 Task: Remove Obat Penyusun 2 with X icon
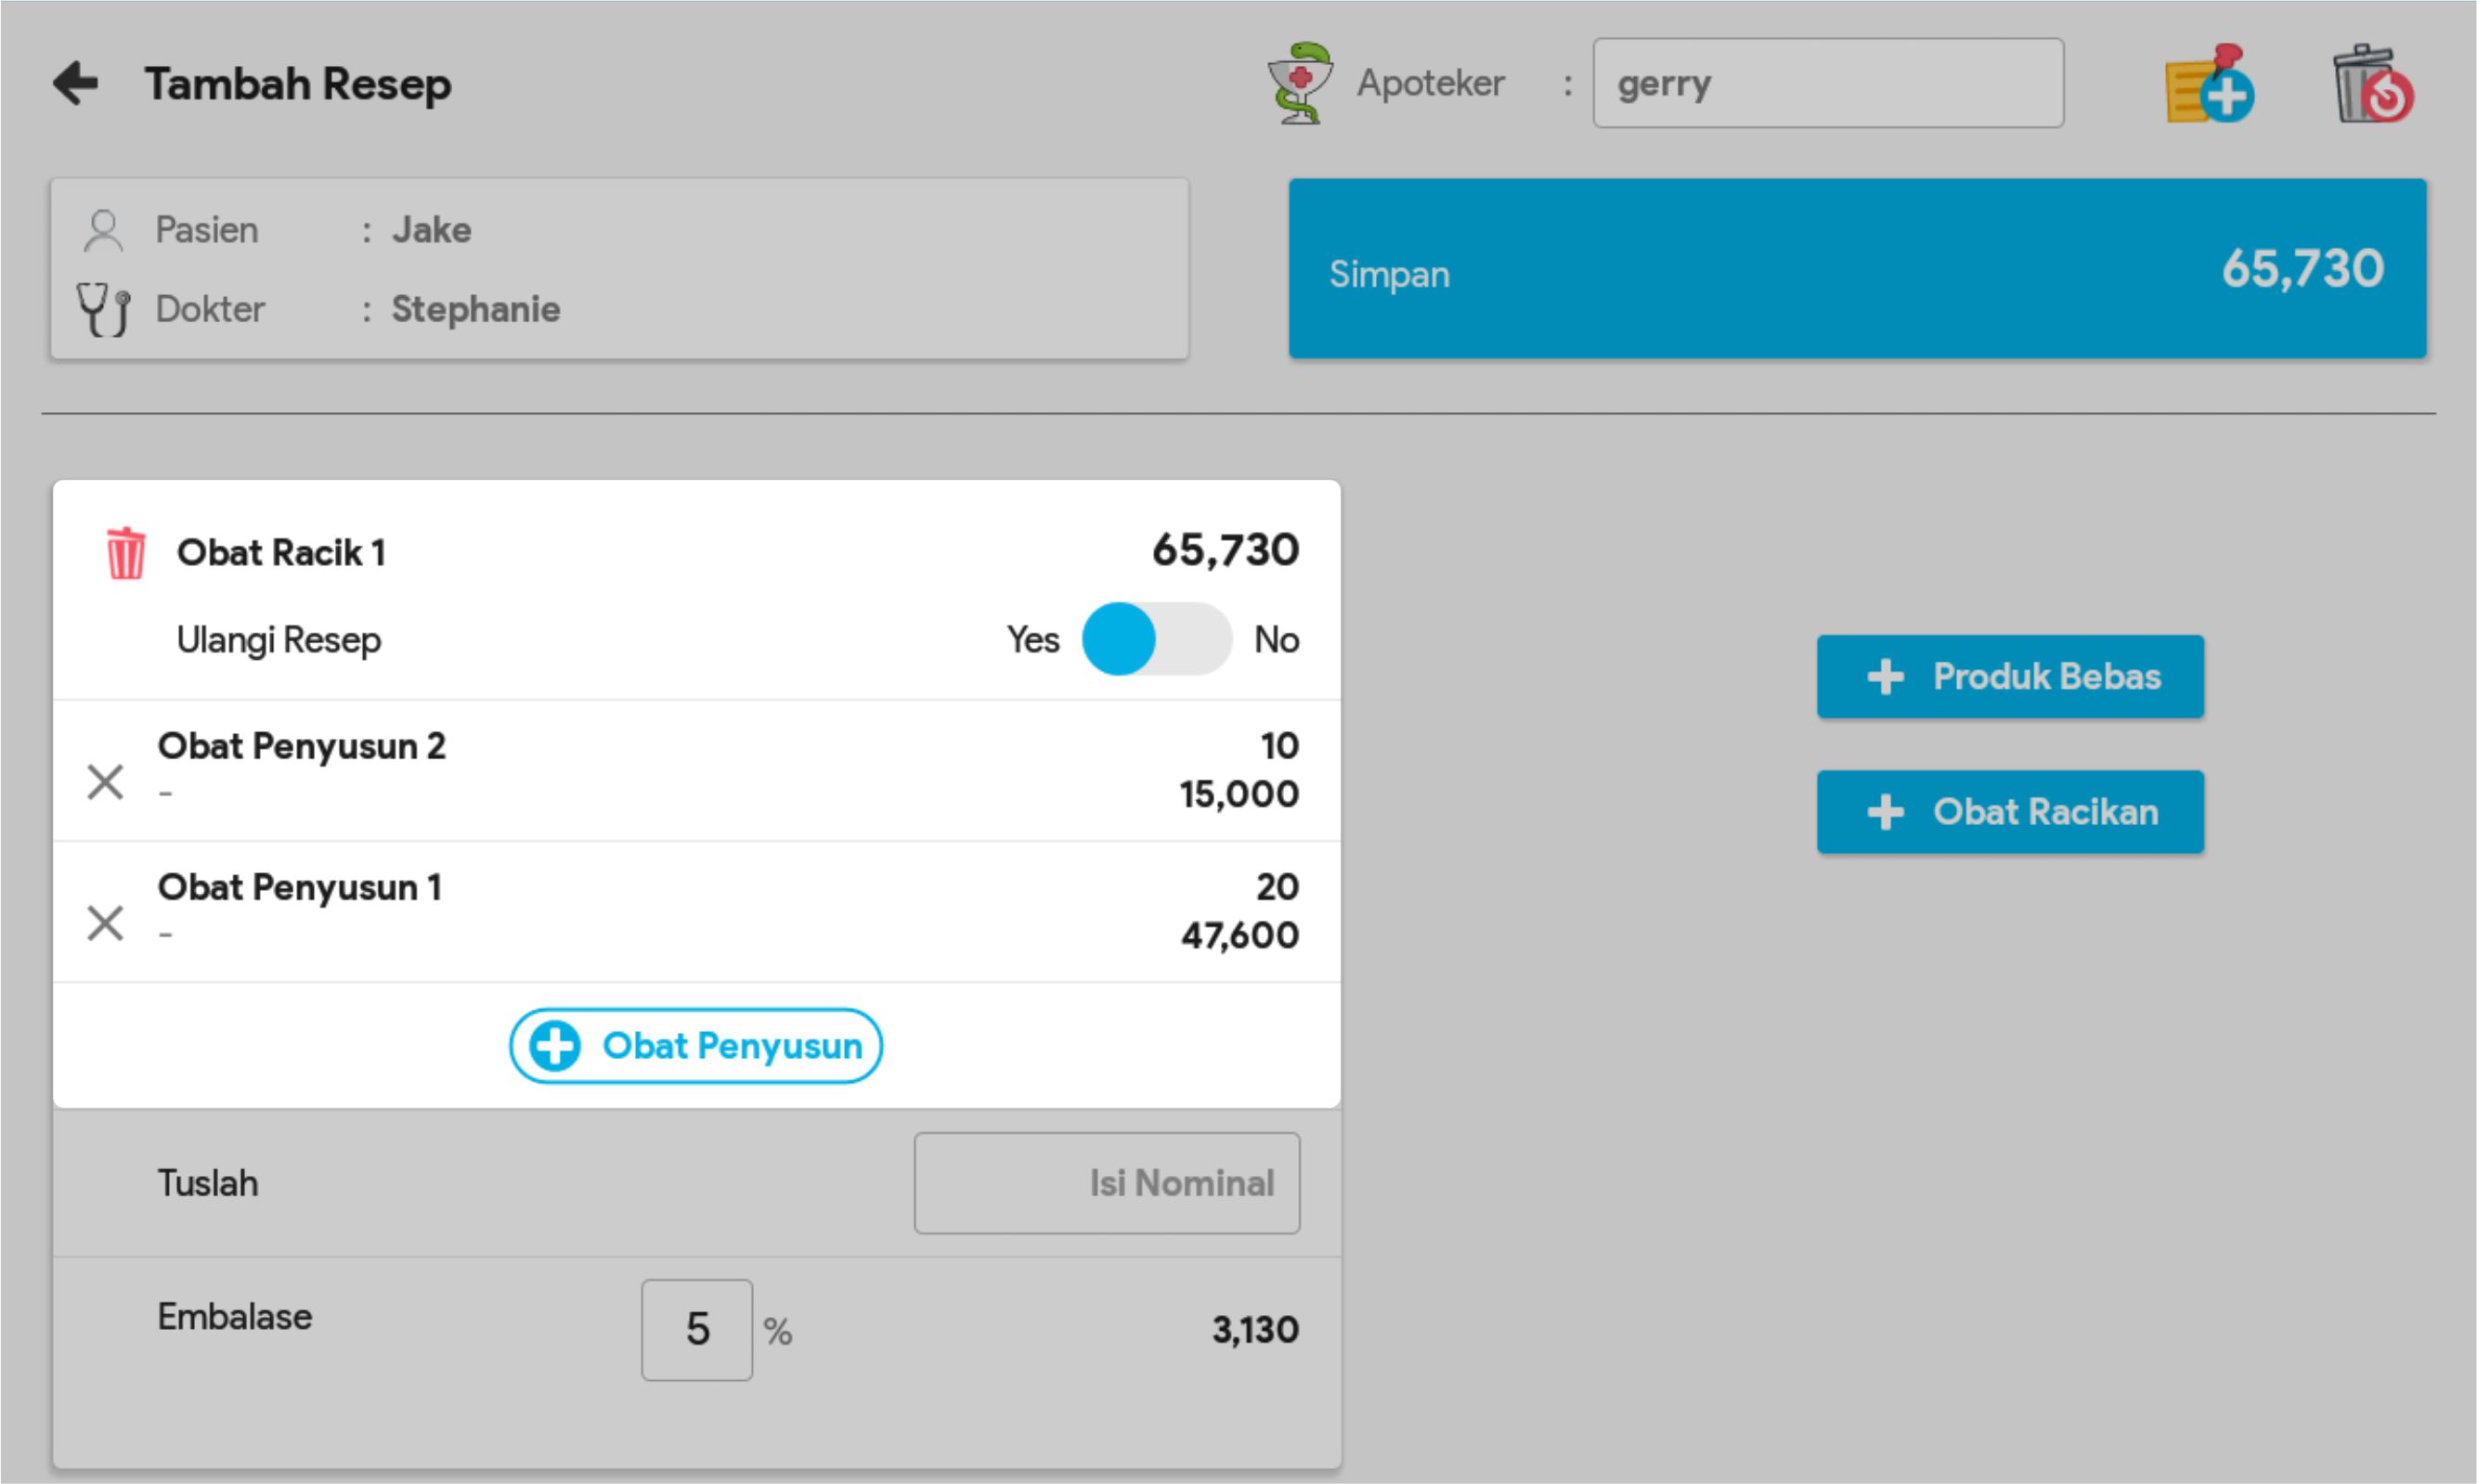pyautogui.click(x=105, y=782)
